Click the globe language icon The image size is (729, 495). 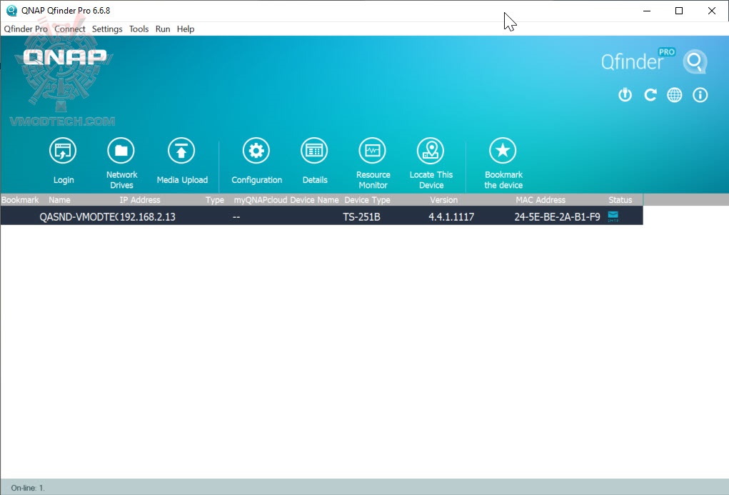[675, 95]
